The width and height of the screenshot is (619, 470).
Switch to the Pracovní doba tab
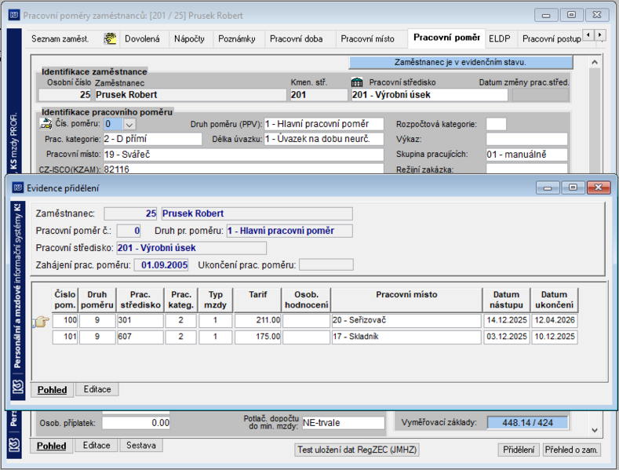[x=296, y=38]
